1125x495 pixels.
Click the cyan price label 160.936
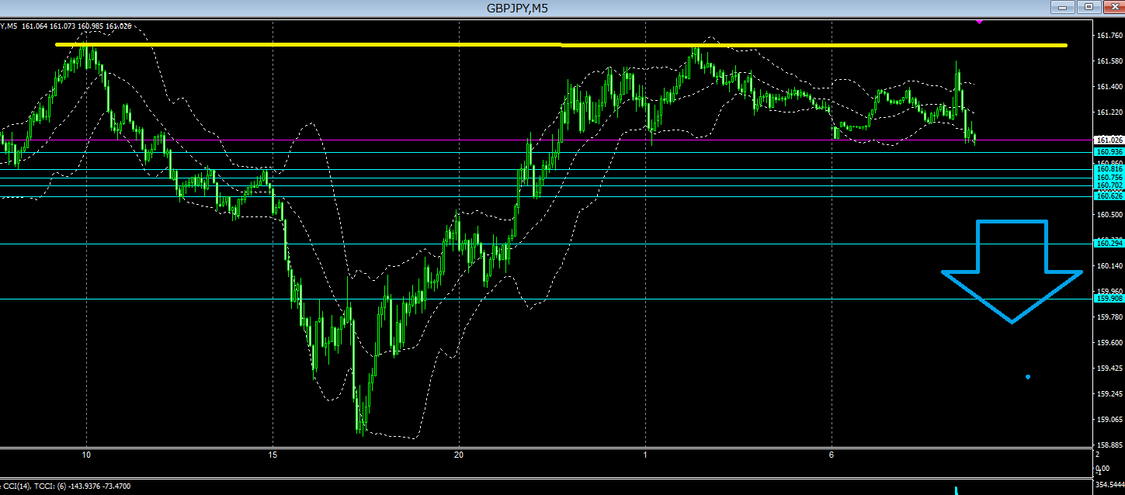click(x=1108, y=152)
